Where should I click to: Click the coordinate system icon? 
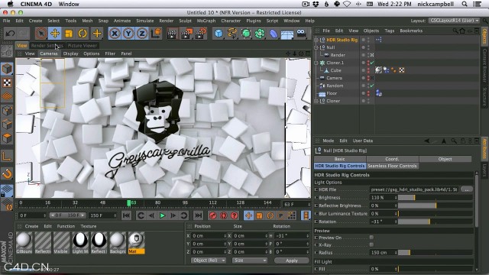(x=156, y=34)
